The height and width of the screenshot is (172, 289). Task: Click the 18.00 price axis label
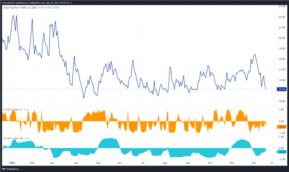coord(282,59)
